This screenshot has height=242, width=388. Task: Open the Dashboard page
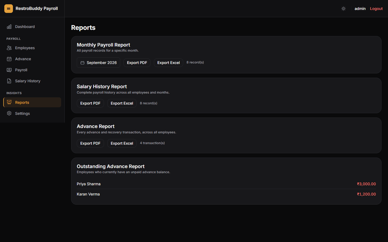coord(32,27)
